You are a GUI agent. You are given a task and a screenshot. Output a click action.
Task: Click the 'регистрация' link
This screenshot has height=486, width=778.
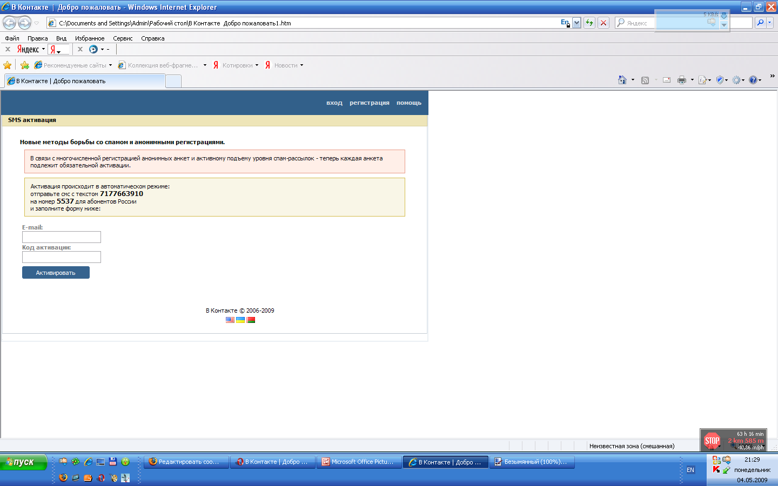(370, 103)
